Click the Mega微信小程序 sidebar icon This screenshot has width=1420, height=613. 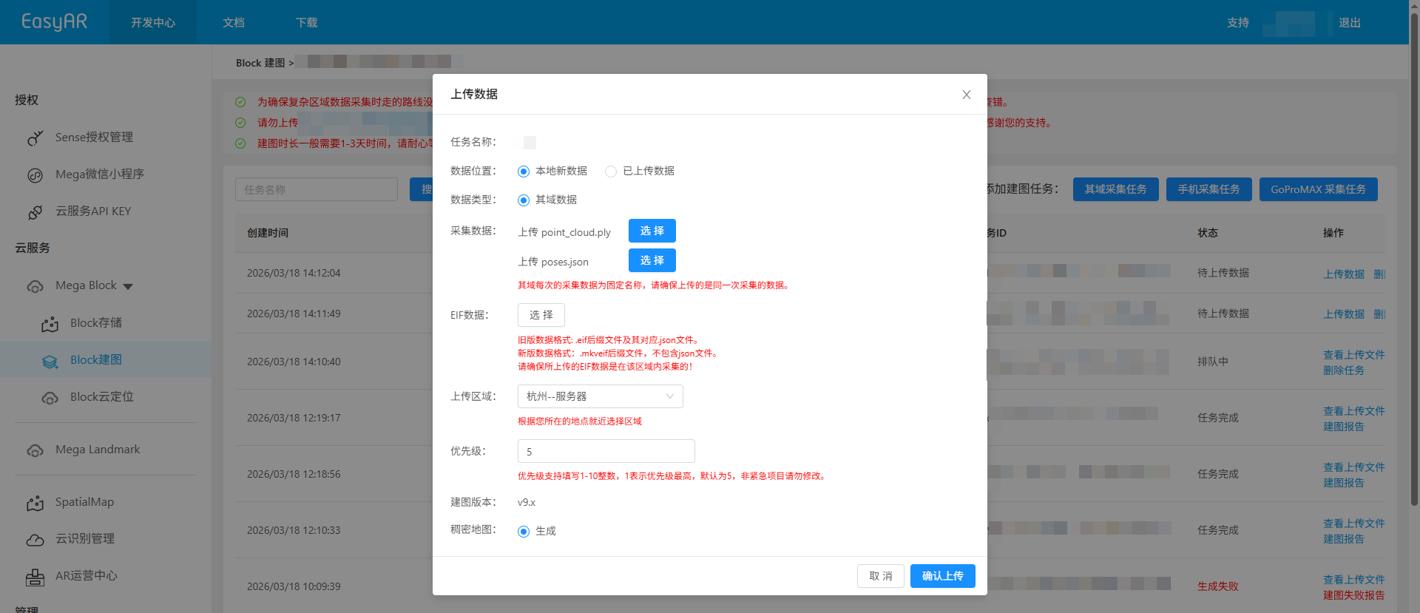pos(35,175)
